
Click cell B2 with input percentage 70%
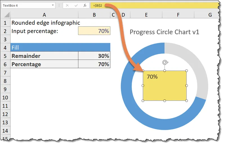94,31
